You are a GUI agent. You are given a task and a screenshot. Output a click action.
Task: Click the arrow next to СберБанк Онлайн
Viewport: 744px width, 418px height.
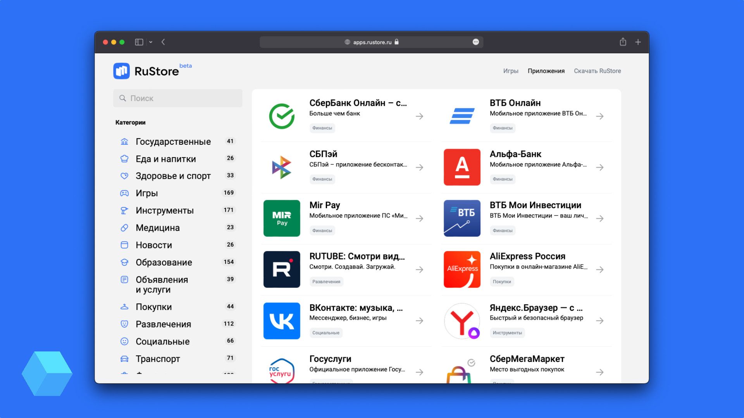point(419,116)
